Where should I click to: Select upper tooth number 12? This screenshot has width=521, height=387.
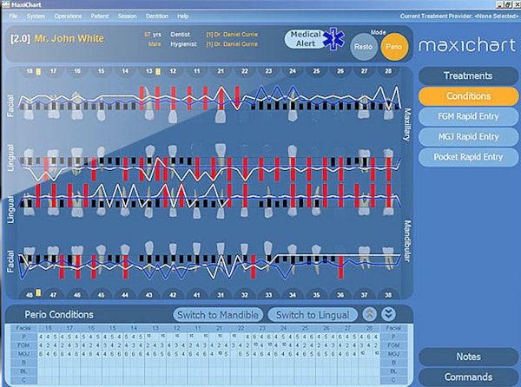[173, 71]
